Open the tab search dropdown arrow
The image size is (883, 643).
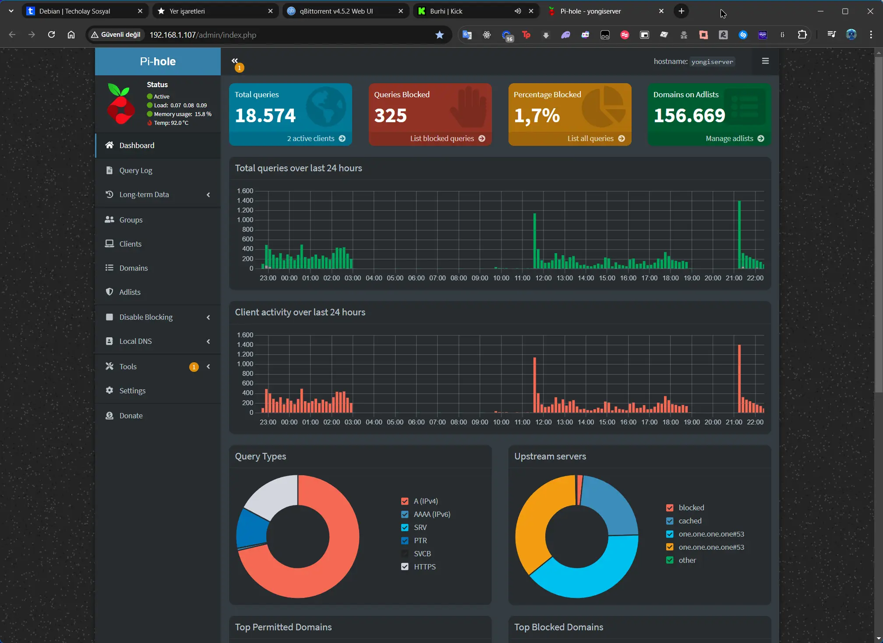tap(11, 11)
